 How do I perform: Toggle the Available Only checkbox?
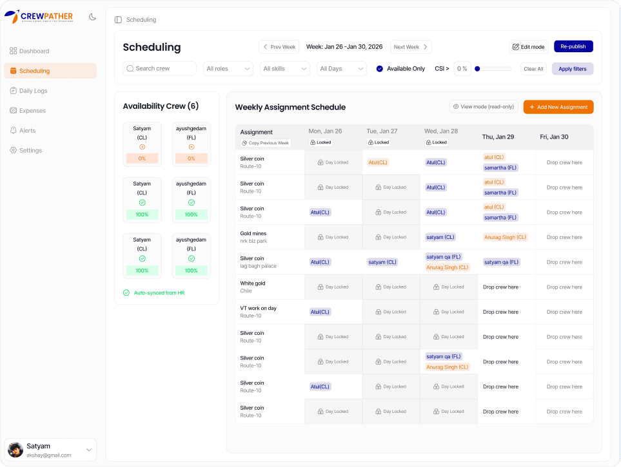379,69
